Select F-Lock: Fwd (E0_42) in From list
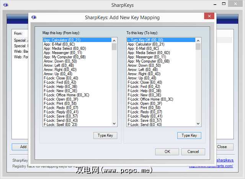The height and width of the screenshot is (179, 245). point(77,82)
